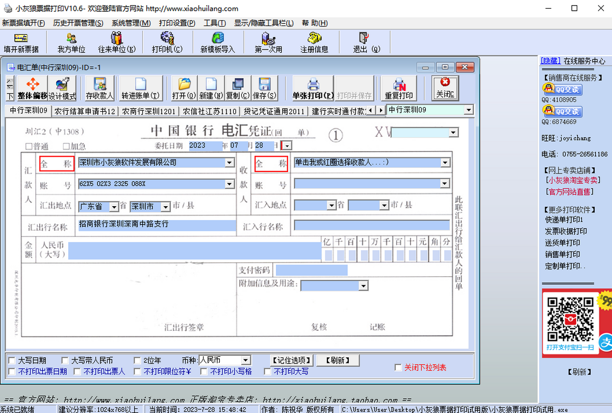612x413 pixels.
Task: Open 新票据填开 menu
Action: (x=23, y=23)
